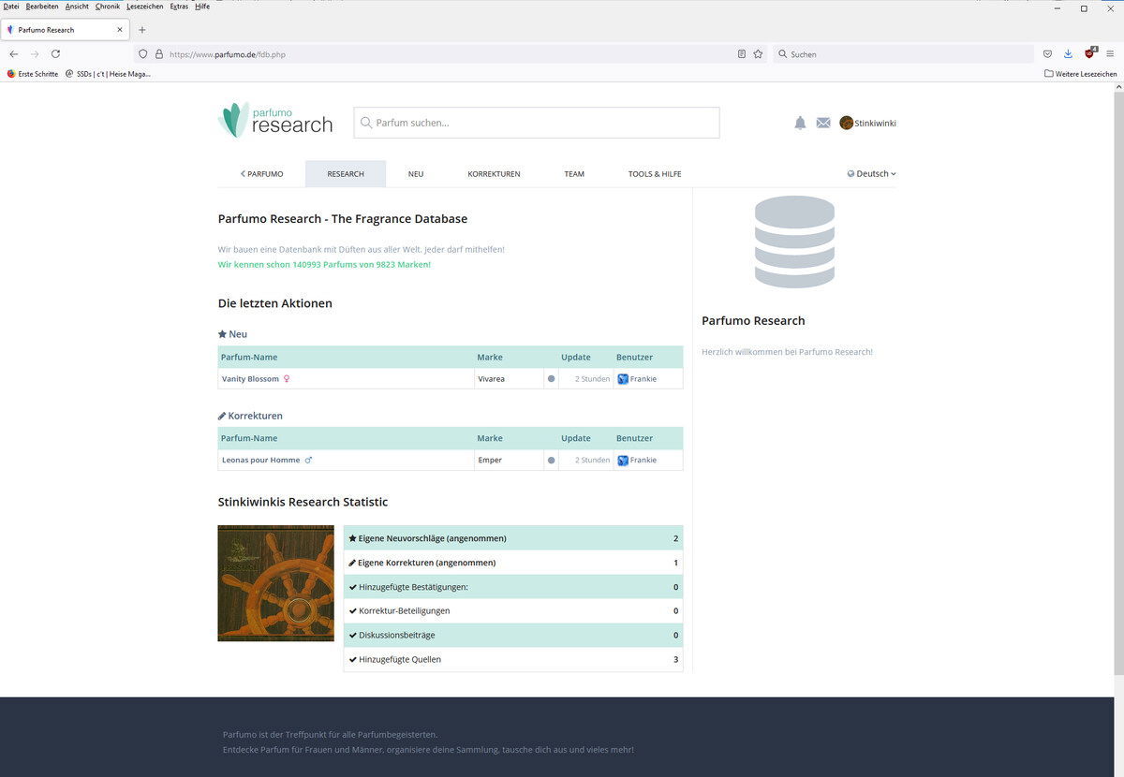This screenshot has height=777, width=1124.
Task: Click the Emper brand cell
Action: (x=509, y=461)
